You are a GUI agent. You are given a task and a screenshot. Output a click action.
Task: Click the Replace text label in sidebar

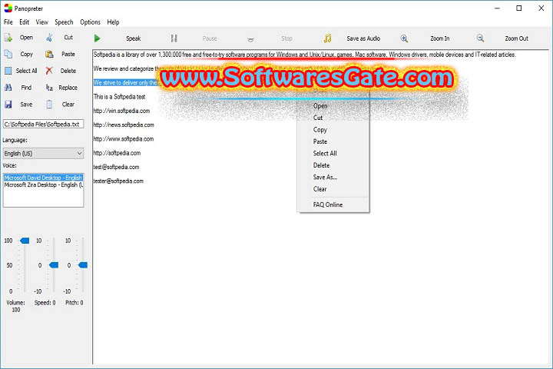point(68,88)
